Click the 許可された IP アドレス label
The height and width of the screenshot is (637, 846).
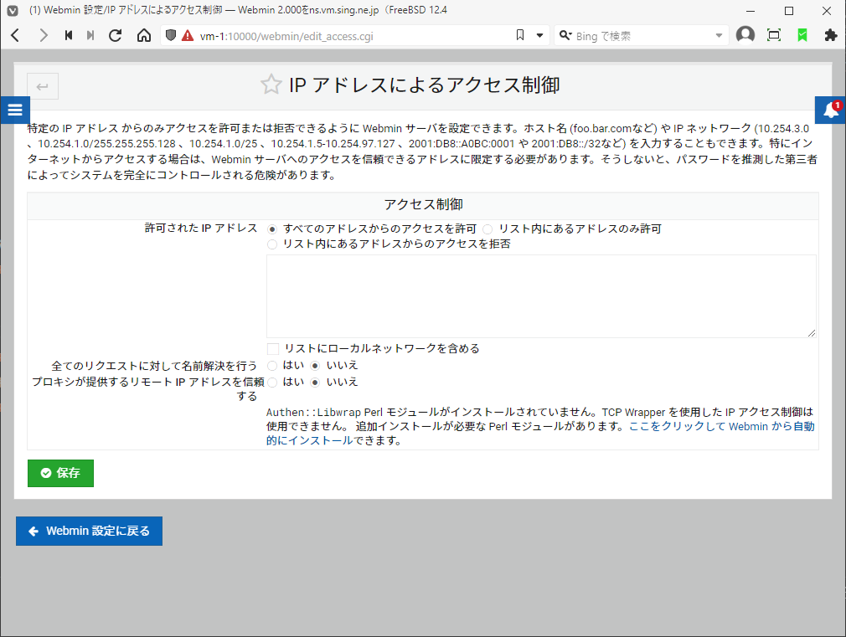pyautogui.click(x=201, y=229)
